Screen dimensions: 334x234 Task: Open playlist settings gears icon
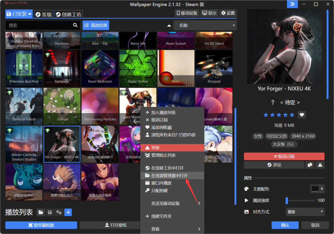click(59, 212)
